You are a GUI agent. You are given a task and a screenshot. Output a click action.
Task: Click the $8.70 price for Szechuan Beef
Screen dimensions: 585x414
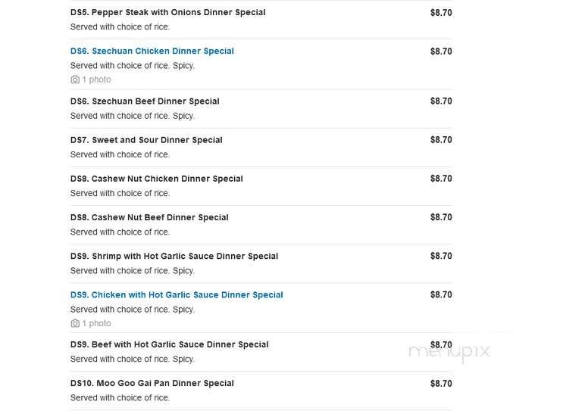click(x=440, y=101)
